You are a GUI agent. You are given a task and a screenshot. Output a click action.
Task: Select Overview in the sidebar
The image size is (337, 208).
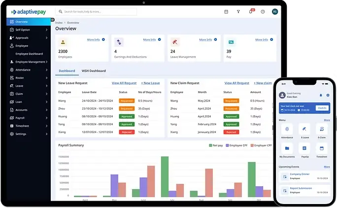click(29, 22)
